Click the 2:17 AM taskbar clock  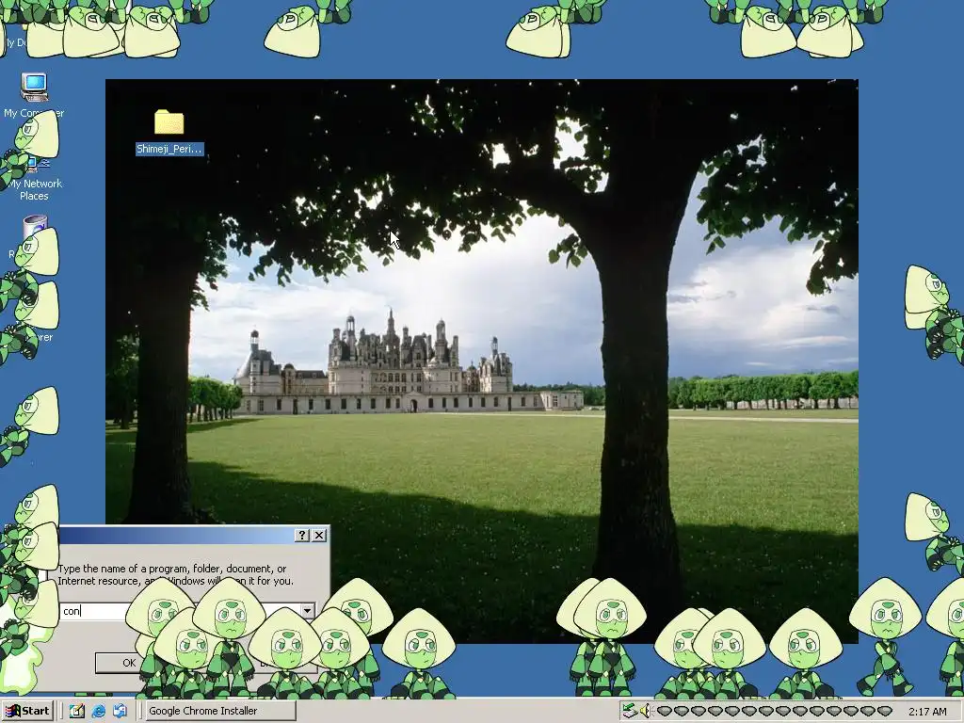tap(927, 712)
